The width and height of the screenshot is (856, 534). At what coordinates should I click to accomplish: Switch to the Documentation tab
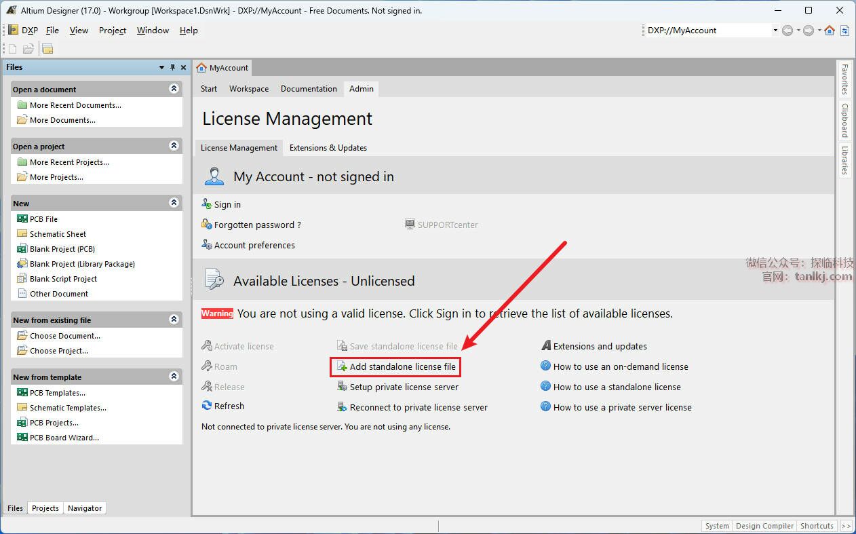309,89
